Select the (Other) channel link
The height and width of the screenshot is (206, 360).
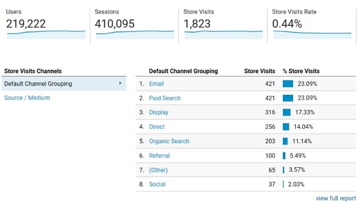tap(158, 170)
